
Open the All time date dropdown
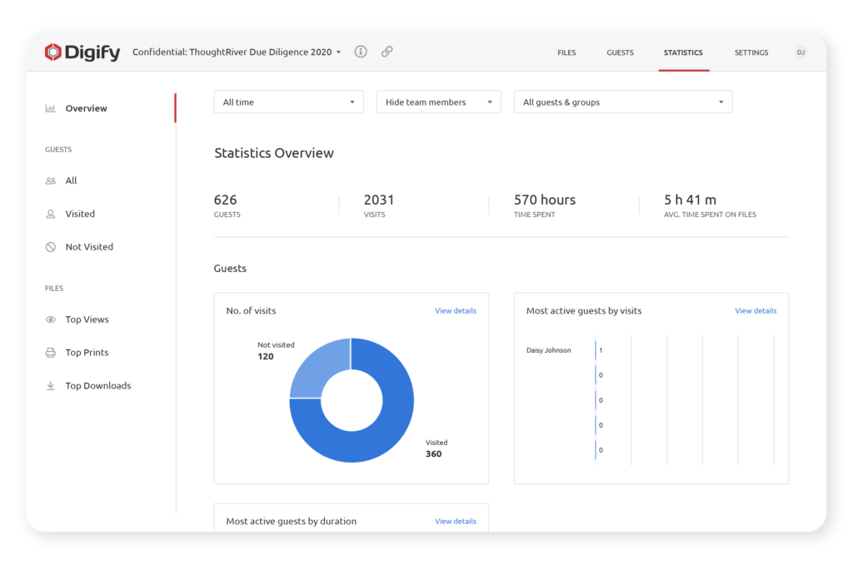point(288,102)
